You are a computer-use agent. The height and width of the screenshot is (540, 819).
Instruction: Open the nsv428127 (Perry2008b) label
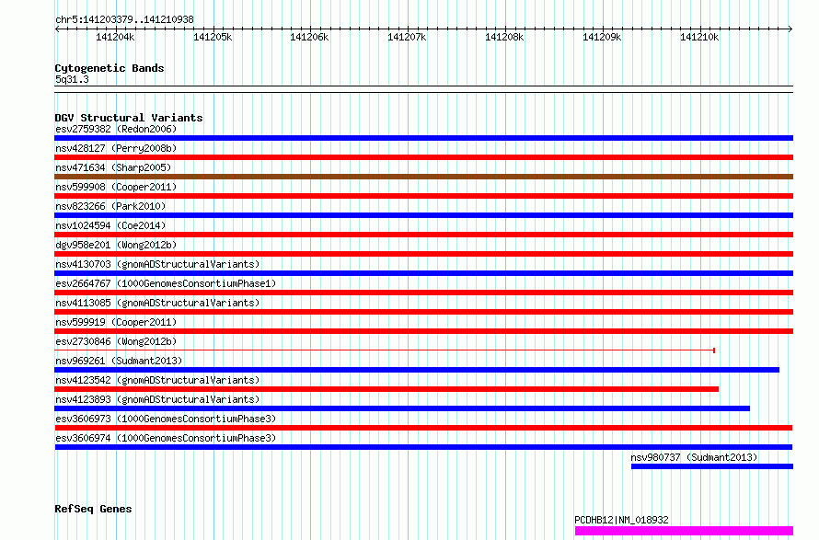tap(116, 148)
